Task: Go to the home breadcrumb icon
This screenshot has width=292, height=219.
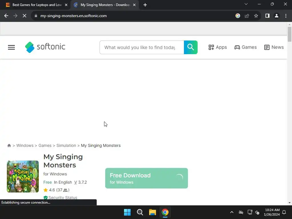Action: pyautogui.click(x=9, y=146)
